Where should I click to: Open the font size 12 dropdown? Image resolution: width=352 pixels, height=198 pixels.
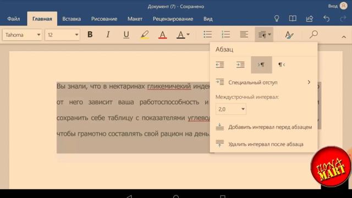tap(62, 35)
